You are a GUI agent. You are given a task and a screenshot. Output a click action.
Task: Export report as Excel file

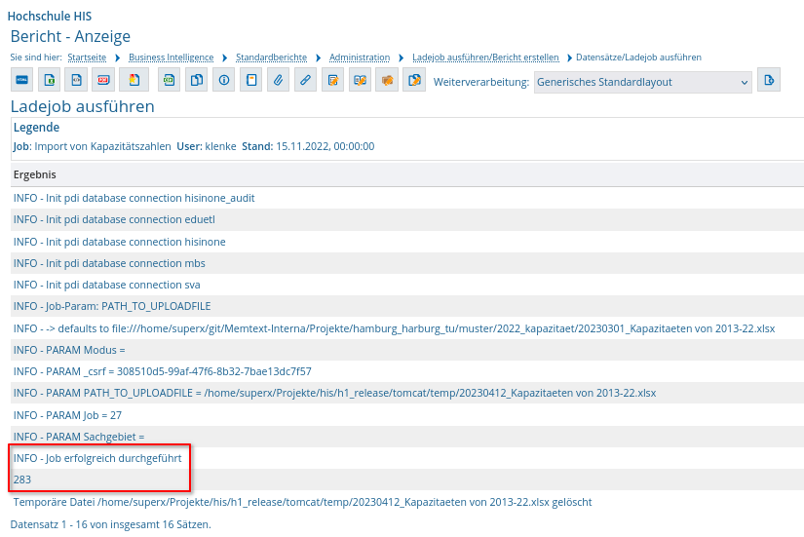tap(50, 80)
